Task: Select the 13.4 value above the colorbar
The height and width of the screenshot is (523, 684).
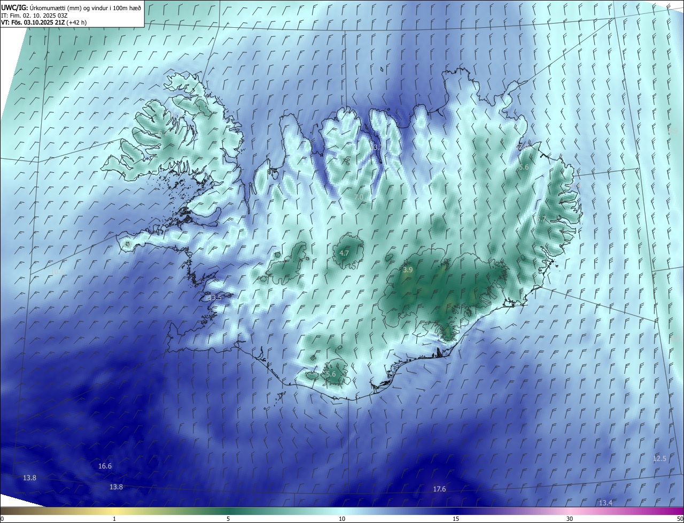Action: 605,503
